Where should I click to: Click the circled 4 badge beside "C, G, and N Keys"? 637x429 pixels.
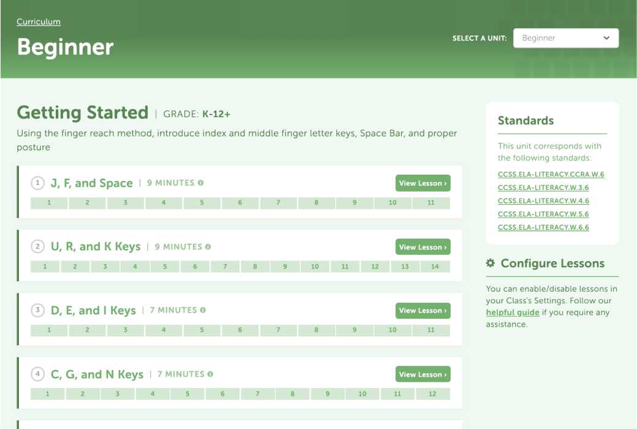pyautogui.click(x=37, y=374)
